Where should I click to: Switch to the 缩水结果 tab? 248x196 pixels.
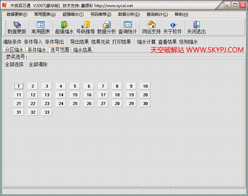[82, 50]
